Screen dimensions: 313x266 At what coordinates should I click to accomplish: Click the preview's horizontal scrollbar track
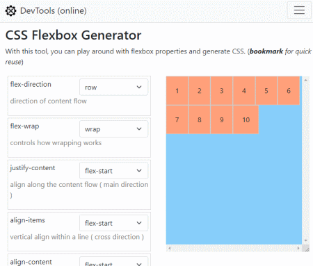tap(234, 248)
